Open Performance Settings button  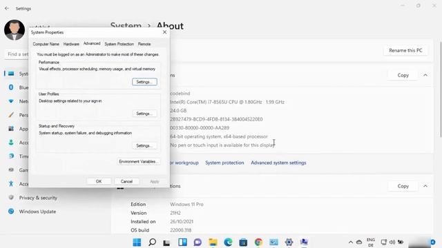(144, 82)
